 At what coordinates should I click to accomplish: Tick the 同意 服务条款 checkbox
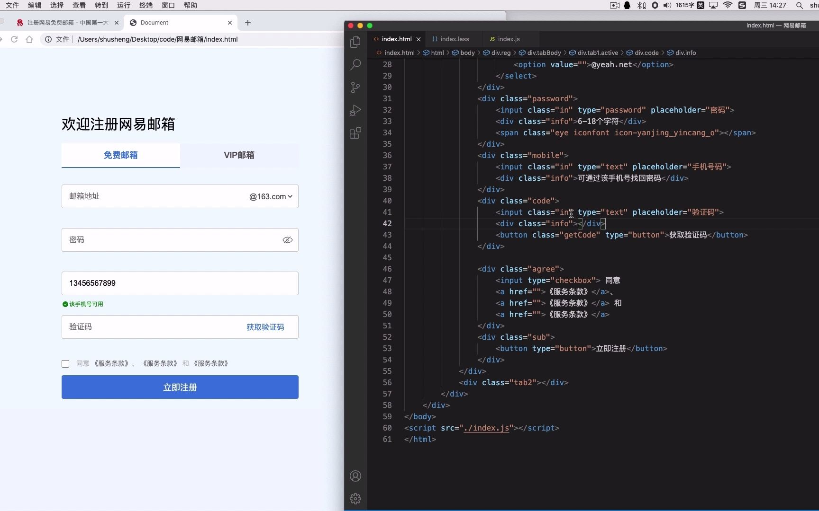65,364
